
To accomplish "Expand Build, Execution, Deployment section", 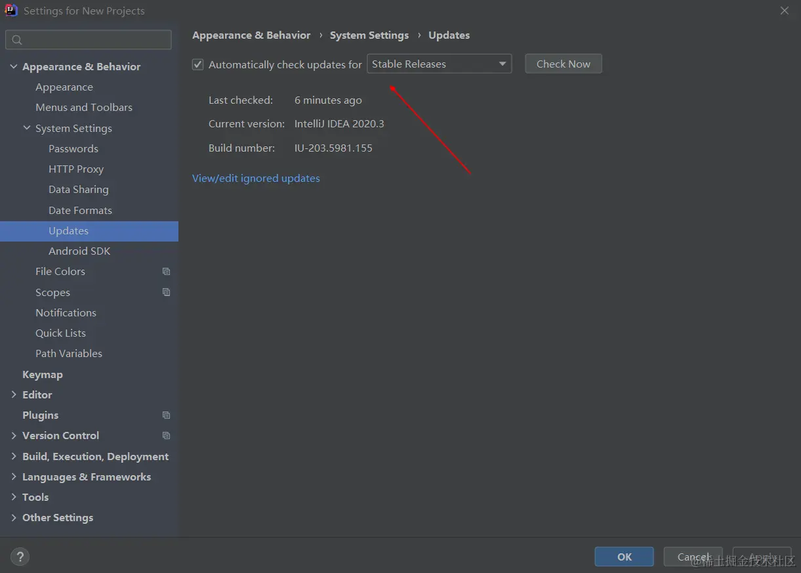I will click(x=14, y=456).
